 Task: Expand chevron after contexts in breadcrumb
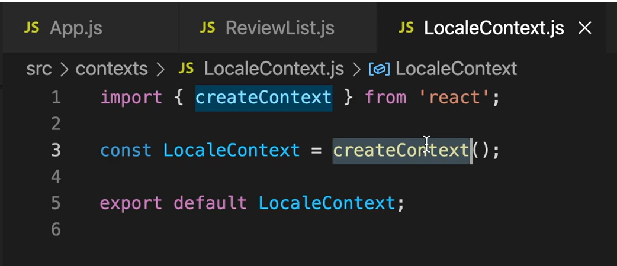click(160, 70)
